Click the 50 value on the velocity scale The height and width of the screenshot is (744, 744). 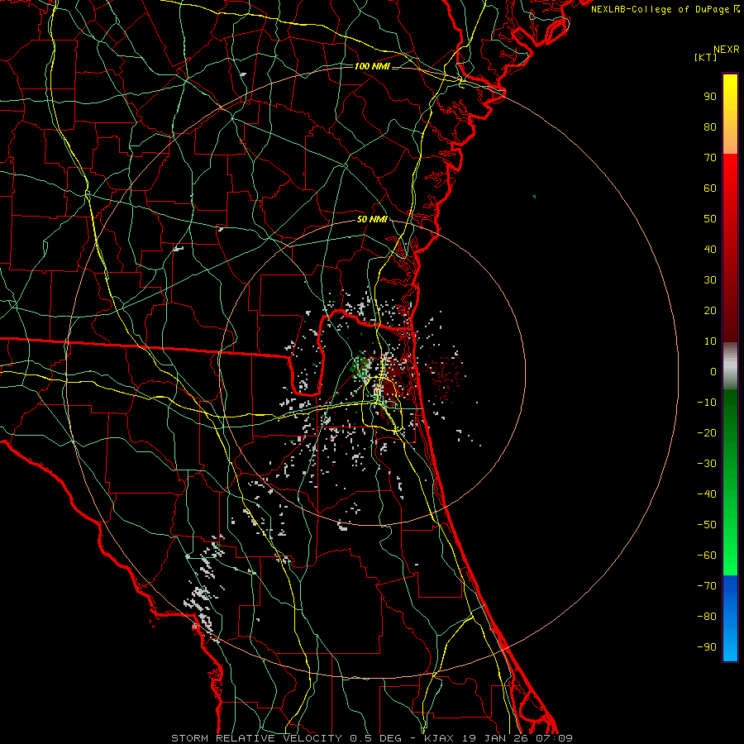click(710, 219)
